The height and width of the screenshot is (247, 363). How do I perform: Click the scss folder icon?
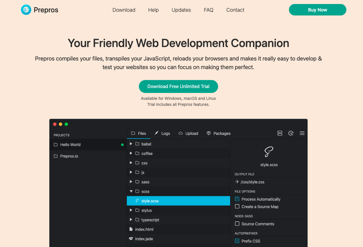point(137,191)
